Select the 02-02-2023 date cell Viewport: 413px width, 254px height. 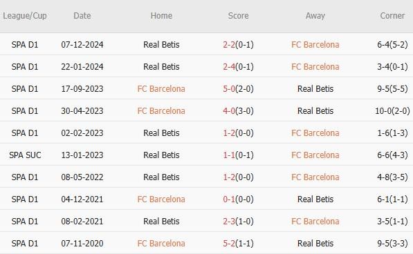click(82, 133)
